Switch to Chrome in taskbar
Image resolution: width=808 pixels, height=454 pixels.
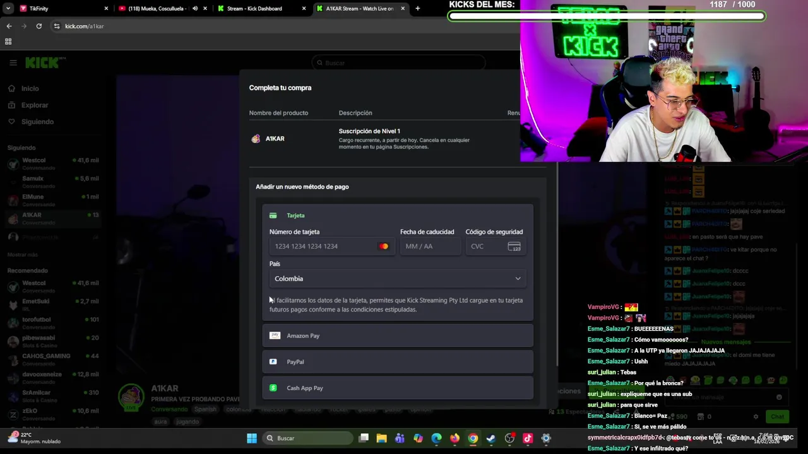pyautogui.click(x=473, y=438)
